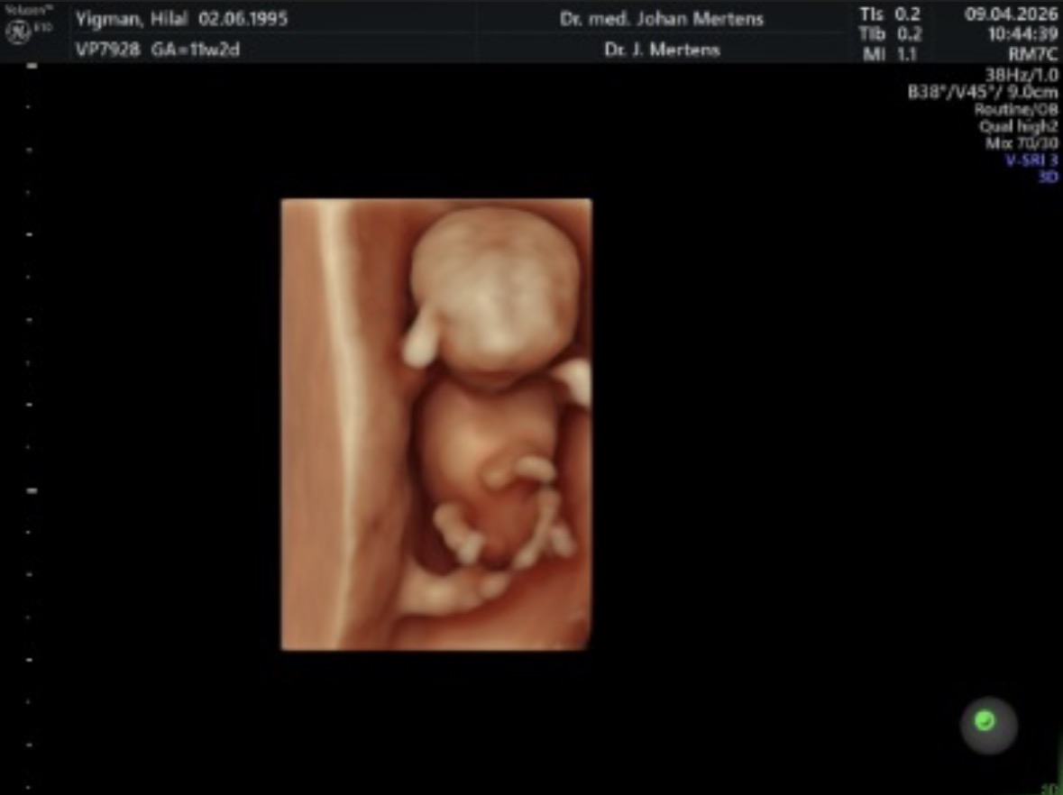Image resolution: width=1063 pixels, height=795 pixels.
Task: Click the Dr. med. Johan Mertens field
Action: 661,19
